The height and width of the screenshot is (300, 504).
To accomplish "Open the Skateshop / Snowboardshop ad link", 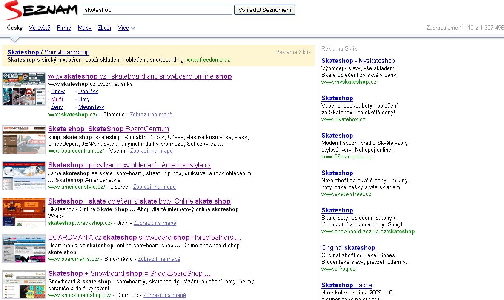I will [x=48, y=52].
